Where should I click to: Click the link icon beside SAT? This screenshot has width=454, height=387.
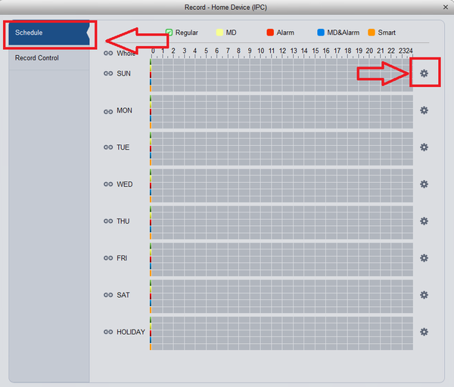coord(108,295)
